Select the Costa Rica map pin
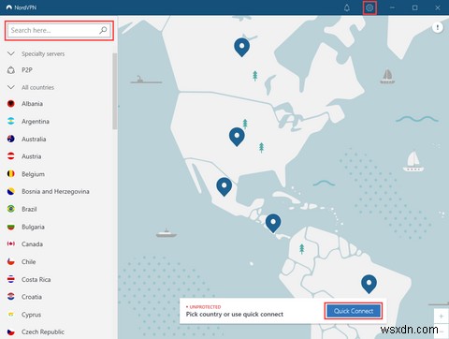Viewport: 449px width, 339px height. (273, 223)
